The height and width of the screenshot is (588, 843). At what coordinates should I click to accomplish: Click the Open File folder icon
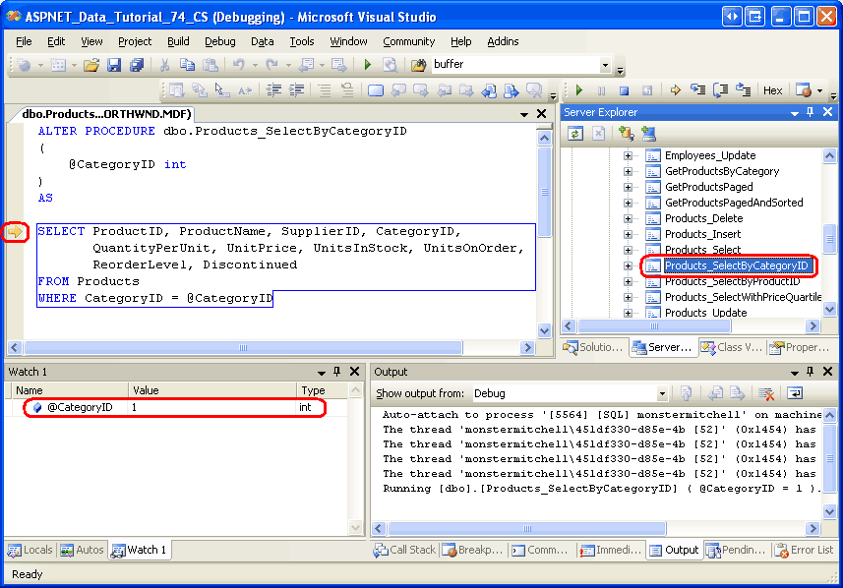click(x=91, y=65)
